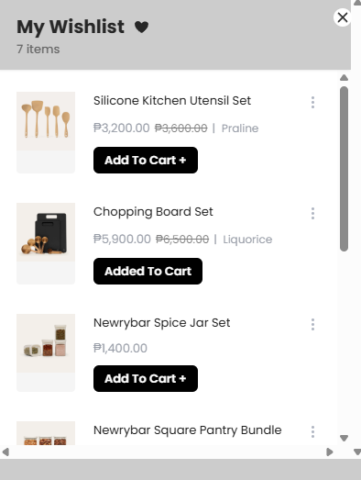Click the Chopping Board Set title

pyautogui.click(x=153, y=212)
